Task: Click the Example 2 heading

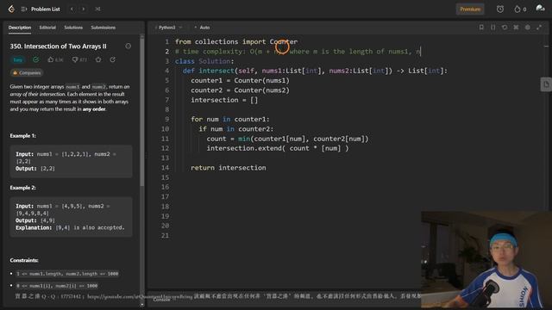Action: [23, 188]
